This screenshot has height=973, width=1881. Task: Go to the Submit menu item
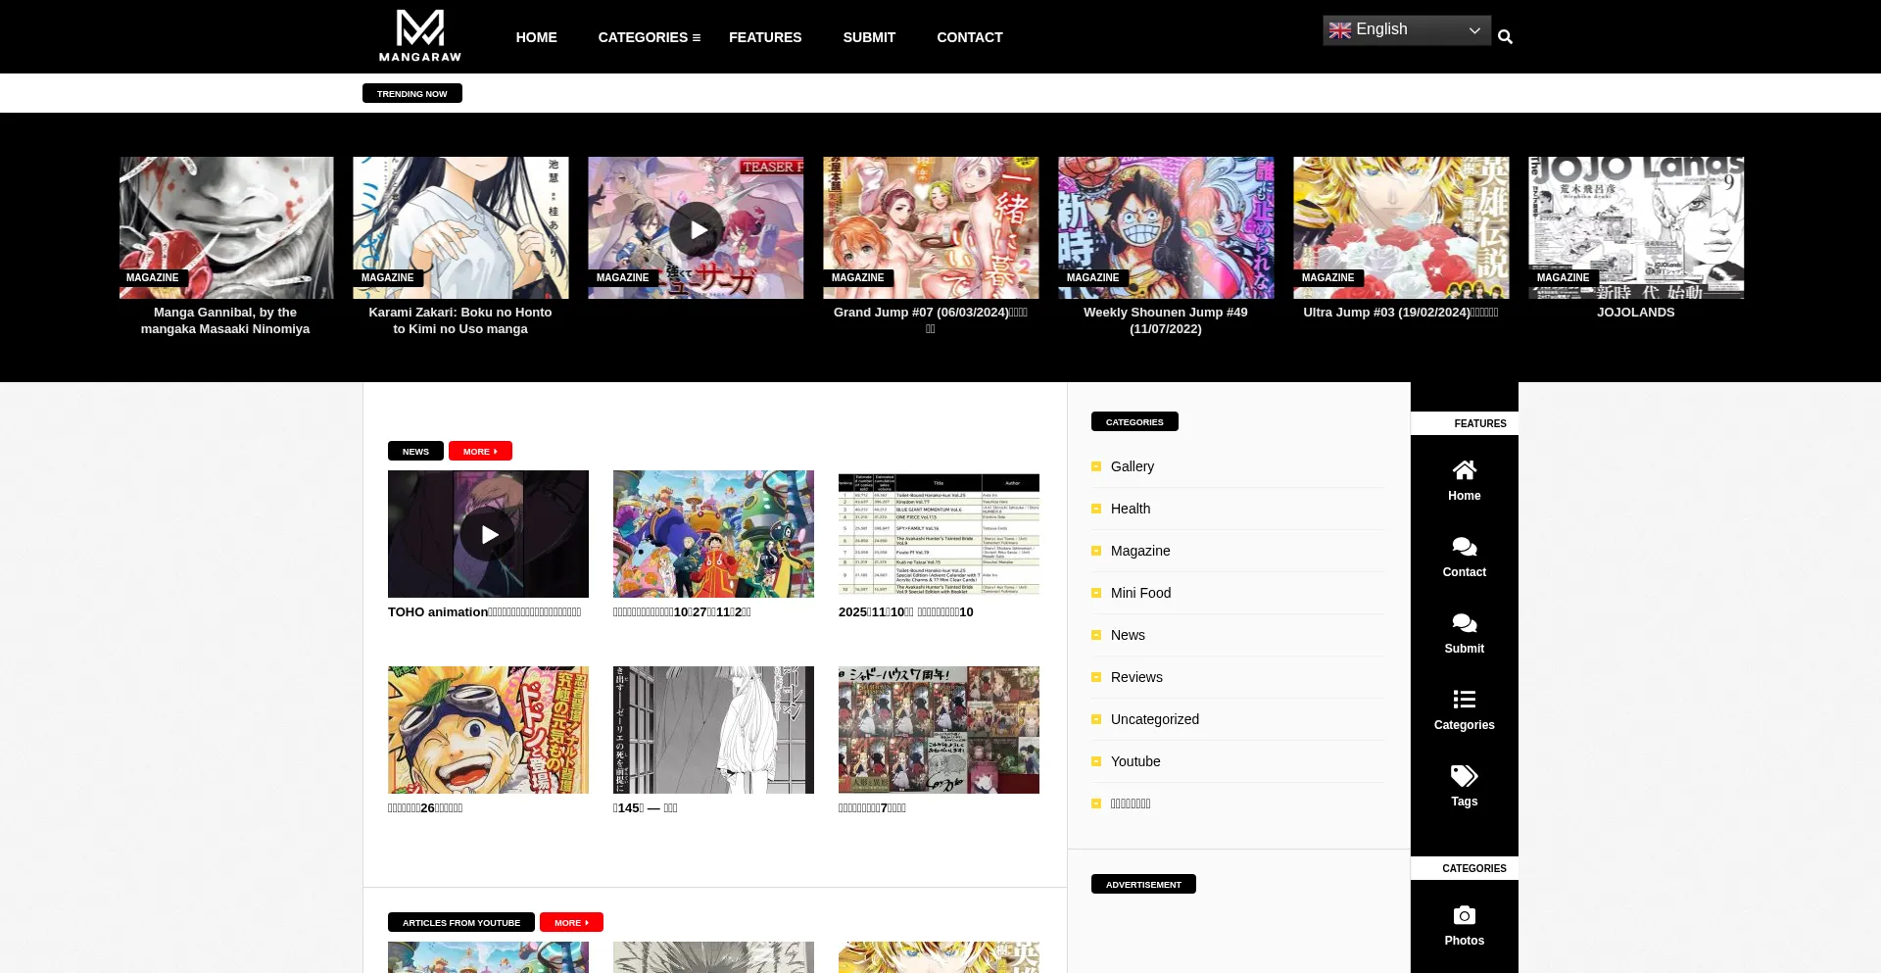click(x=869, y=37)
